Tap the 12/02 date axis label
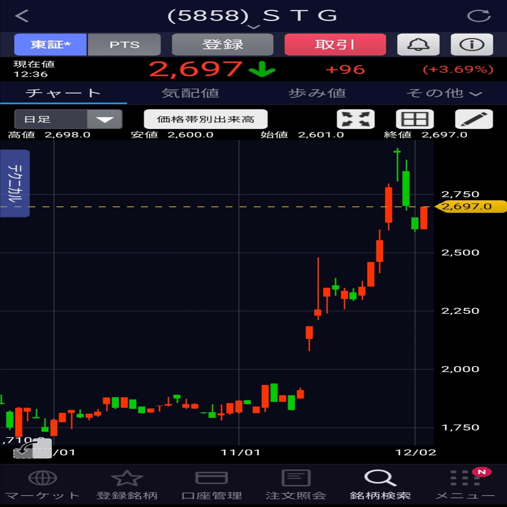This screenshot has height=507, width=507. pos(416,452)
